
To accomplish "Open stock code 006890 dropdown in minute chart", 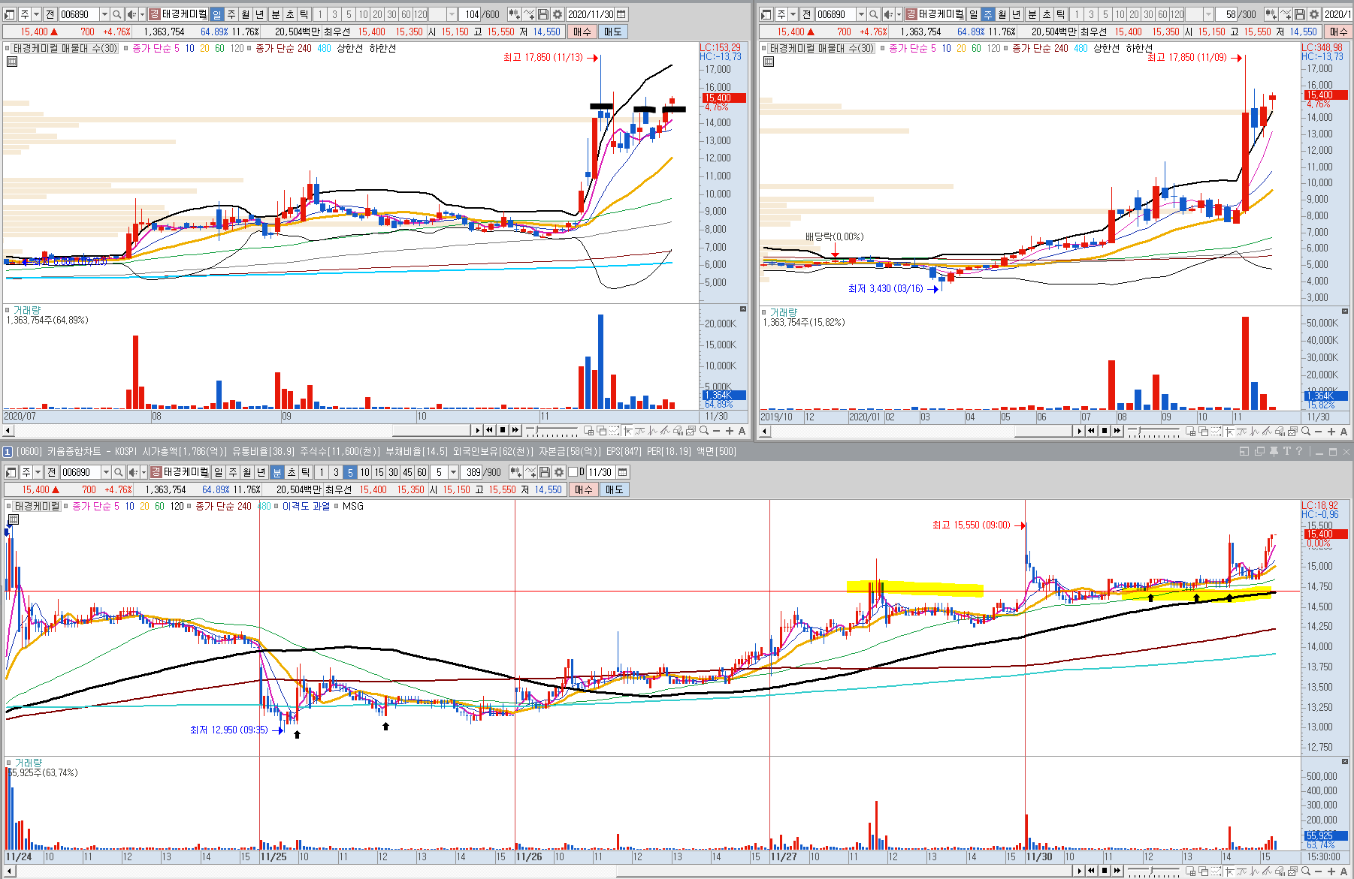I will tap(106, 472).
